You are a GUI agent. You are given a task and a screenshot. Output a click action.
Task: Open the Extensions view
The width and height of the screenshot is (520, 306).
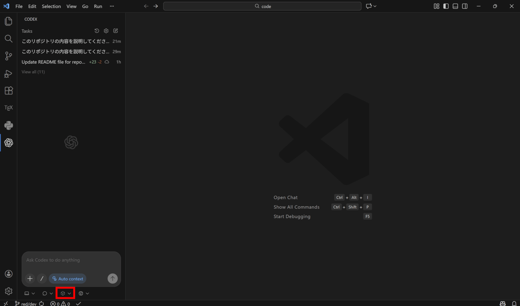9,91
